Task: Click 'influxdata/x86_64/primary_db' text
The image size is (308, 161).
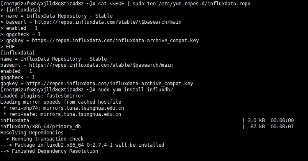Action: point(41,127)
